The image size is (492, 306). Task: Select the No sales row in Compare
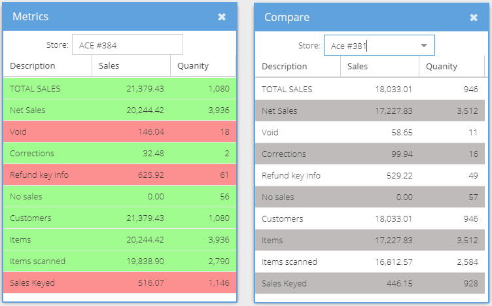click(370, 197)
